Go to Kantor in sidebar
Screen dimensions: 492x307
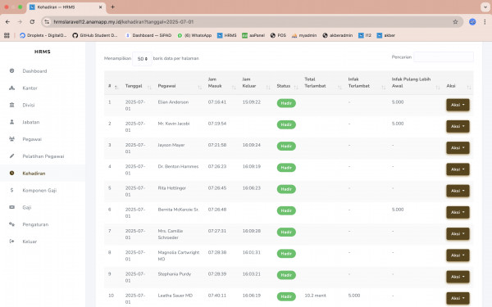30,88
